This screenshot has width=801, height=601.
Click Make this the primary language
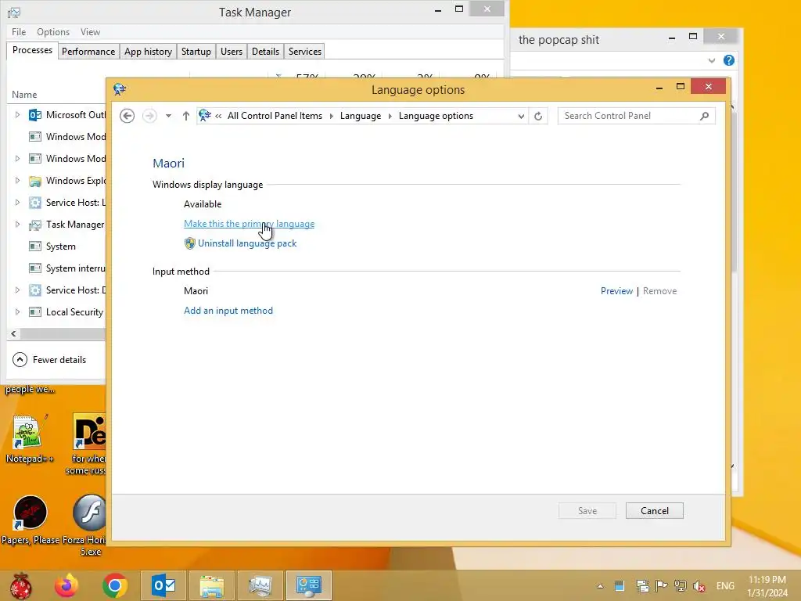click(x=249, y=224)
